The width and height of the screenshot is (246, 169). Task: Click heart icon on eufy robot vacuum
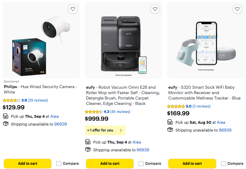click(x=155, y=9)
